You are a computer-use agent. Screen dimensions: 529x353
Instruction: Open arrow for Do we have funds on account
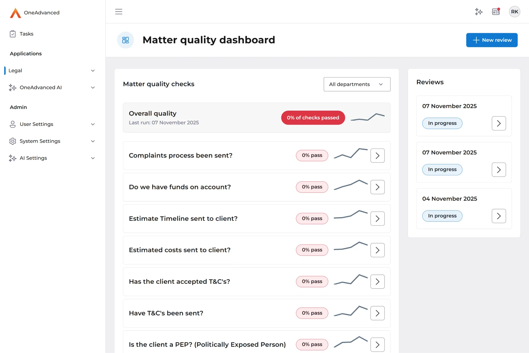coord(377,187)
